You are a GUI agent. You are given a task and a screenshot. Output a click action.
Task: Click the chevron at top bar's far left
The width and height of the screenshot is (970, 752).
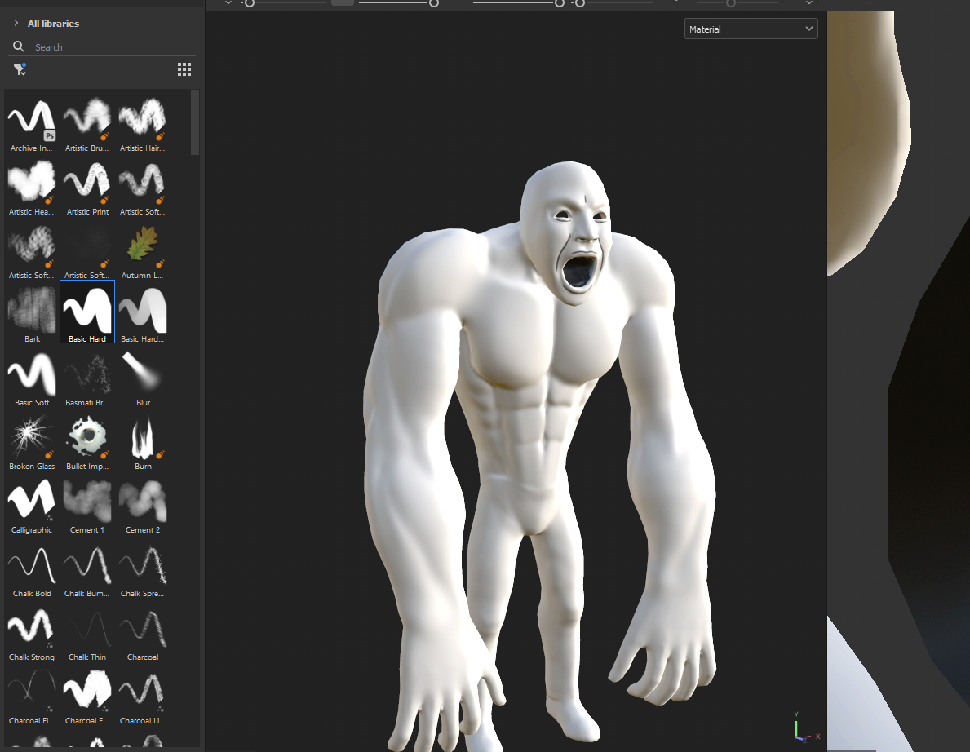[x=228, y=3]
